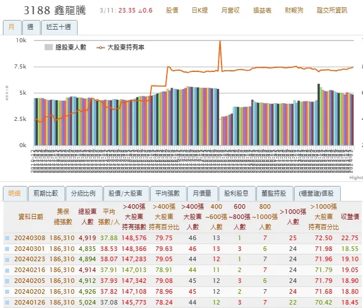Click the 20240216 date cell
Viewport: 363px width, 308px height.
30,270
